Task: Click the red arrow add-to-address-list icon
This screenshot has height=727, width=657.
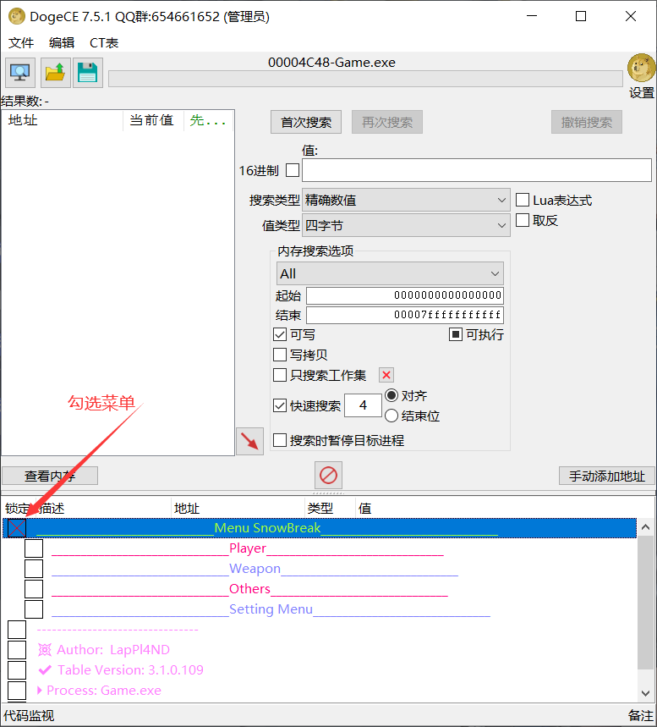Action: 249,441
